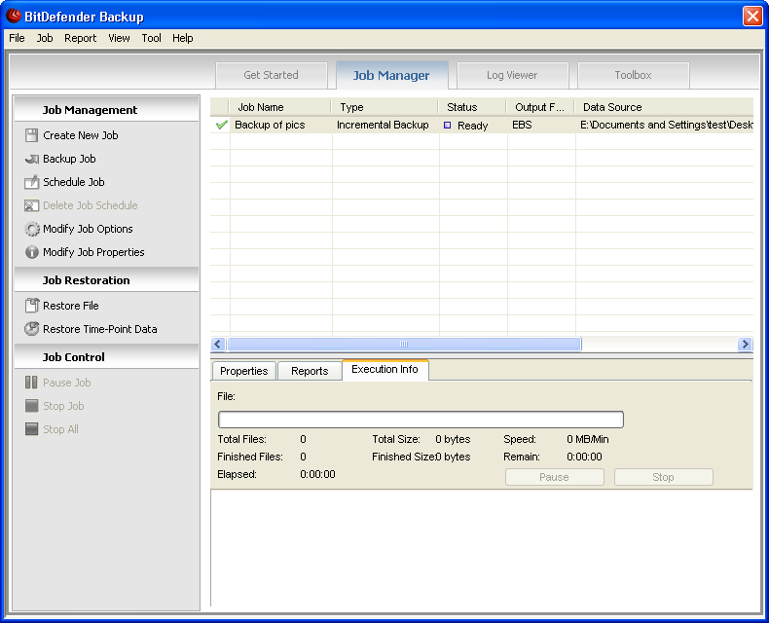Open the Reports tab in lower panel

tap(310, 371)
